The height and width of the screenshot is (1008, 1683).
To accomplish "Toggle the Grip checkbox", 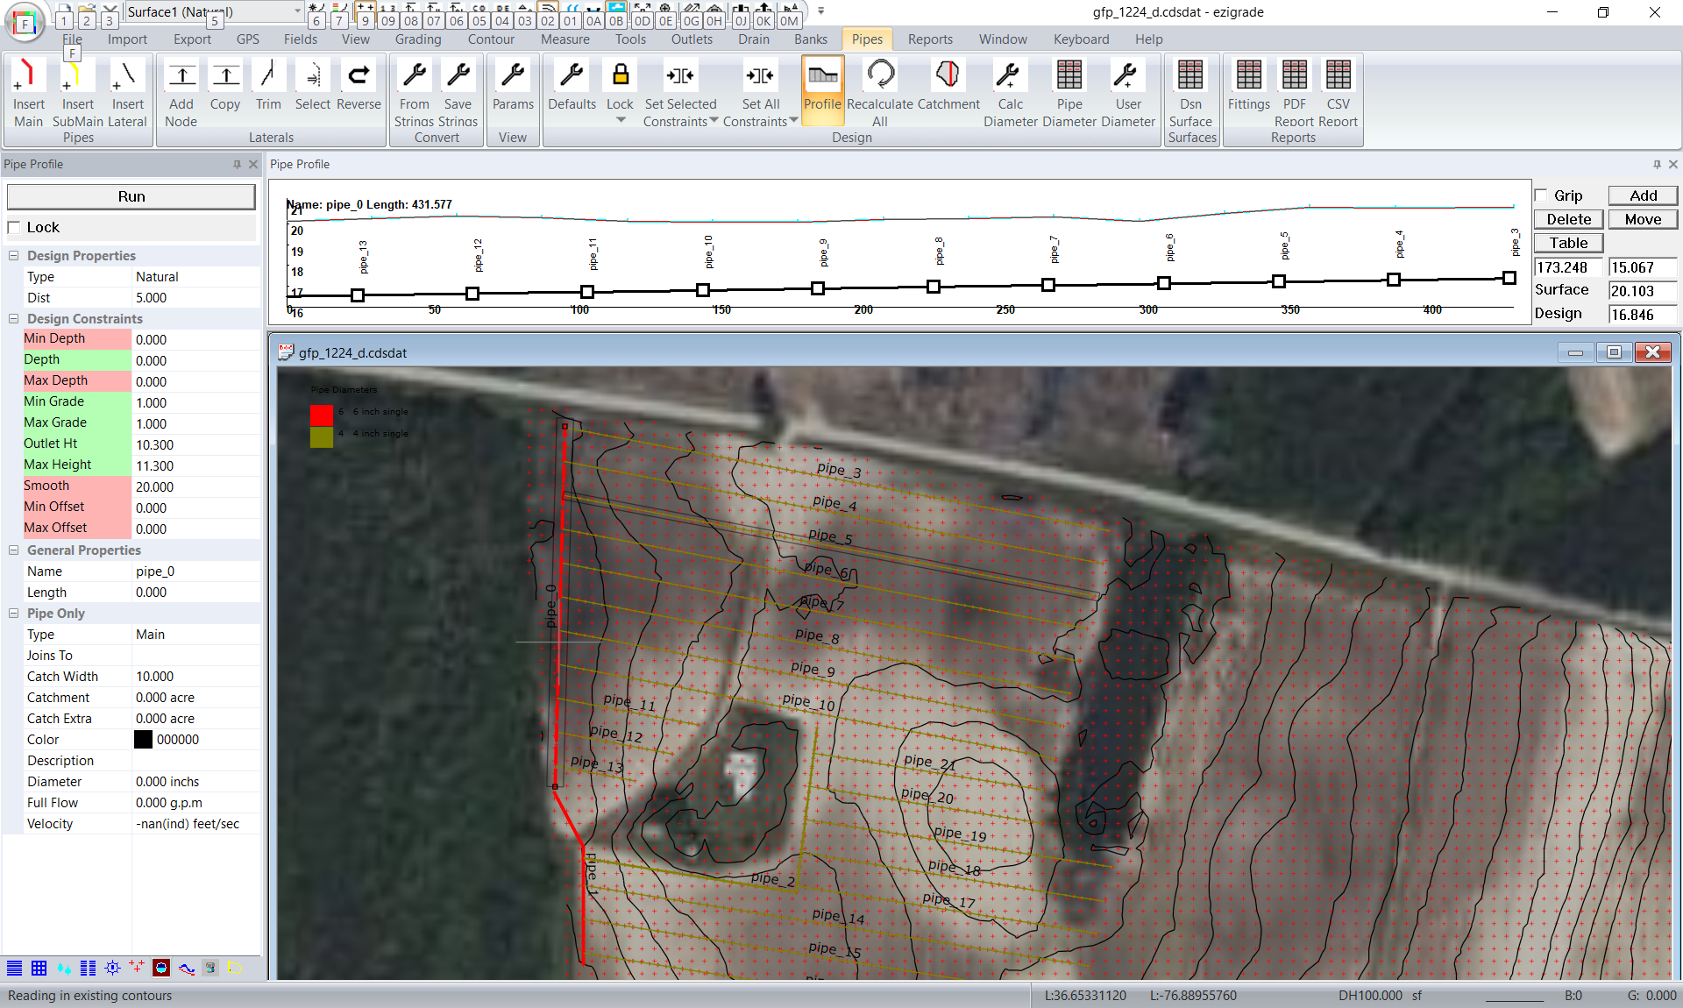I will (x=1542, y=195).
